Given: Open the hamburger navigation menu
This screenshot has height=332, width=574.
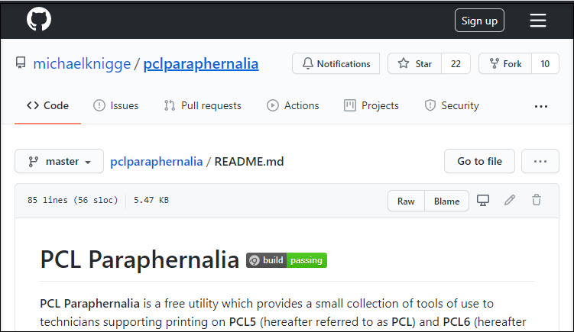Looking at the screenshot, I should pos(538,21).
